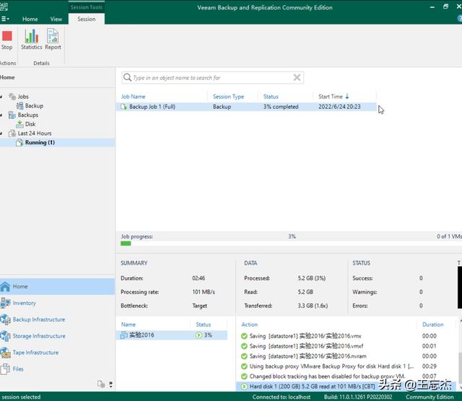This screenshot has height=401, width=462.
Task: Click start time 2022/6/24 20:23
Action: [x=339, y=107]
